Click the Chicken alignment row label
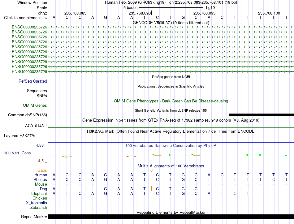Image resolution: width=294 pixels, height=224 pixels. pyautogui.click(x=40, y=198)
